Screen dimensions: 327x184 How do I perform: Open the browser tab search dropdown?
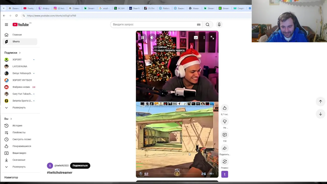(x=4, y=8)
